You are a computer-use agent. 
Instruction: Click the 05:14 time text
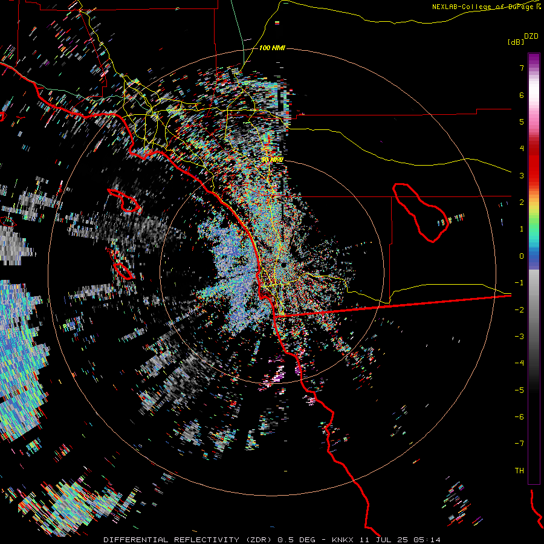click(427, 540)
